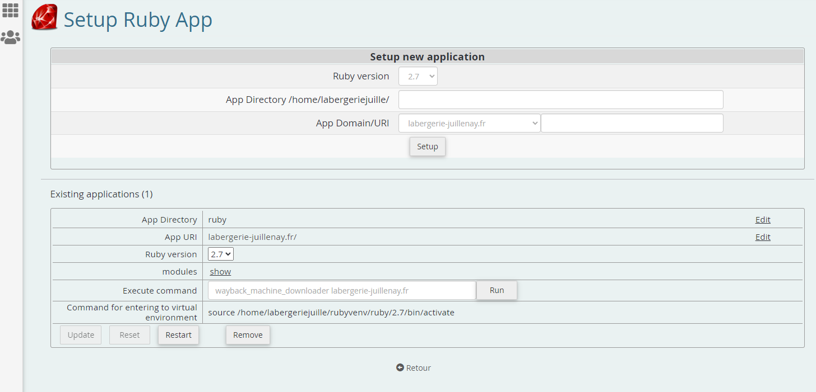Image resolution: width=816 pixels, height=392 pixels.
Task: Click the Reset button
Action: tap(129, 335)
